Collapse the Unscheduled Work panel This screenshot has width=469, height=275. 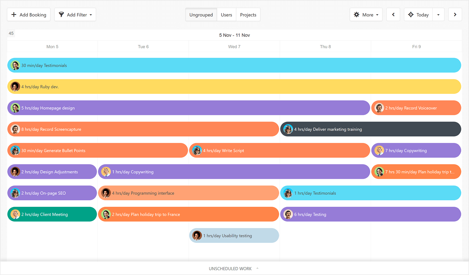point(257,268)
